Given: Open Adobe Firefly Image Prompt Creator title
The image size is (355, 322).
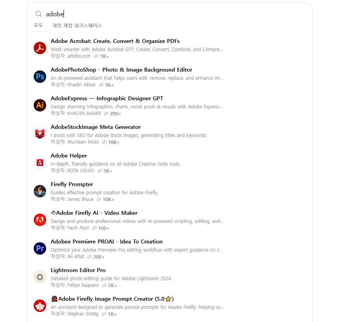Looking at the screenshot, I should pyautogui.click(x=112, y=299).
